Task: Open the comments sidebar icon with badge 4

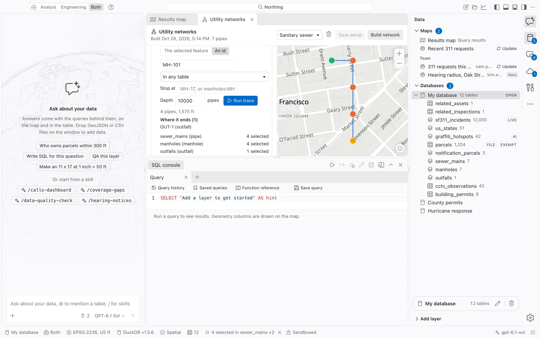Action: point(530,55)
